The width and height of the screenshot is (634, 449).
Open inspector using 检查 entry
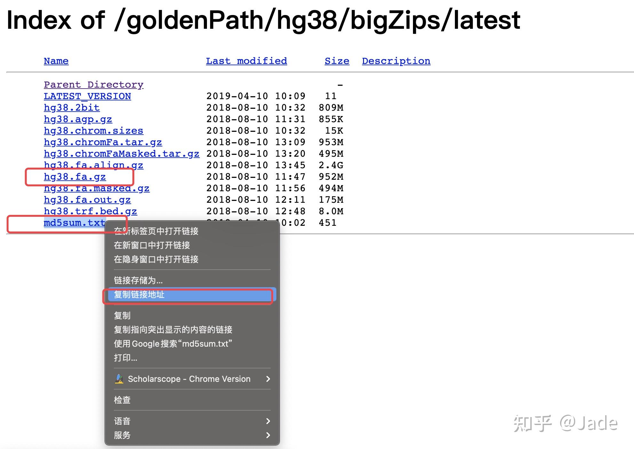(122, 400)
